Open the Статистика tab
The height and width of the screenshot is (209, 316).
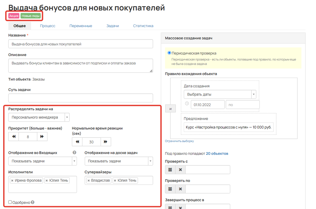(143, 26)
